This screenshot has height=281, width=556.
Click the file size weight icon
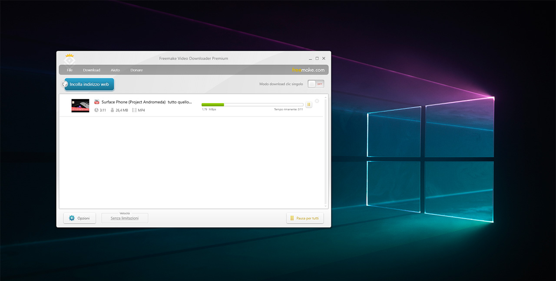click(113, 110)
